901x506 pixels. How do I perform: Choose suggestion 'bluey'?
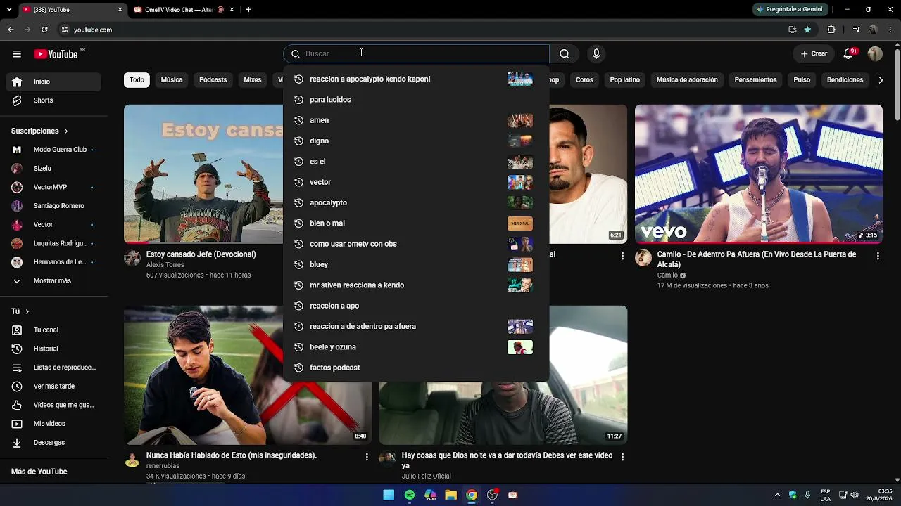[x=416, y=265]
